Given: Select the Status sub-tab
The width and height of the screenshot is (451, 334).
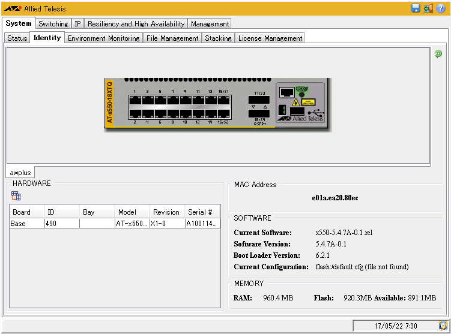Looking at the screenshot, I should pyautogui.click(x=17, y=38).
